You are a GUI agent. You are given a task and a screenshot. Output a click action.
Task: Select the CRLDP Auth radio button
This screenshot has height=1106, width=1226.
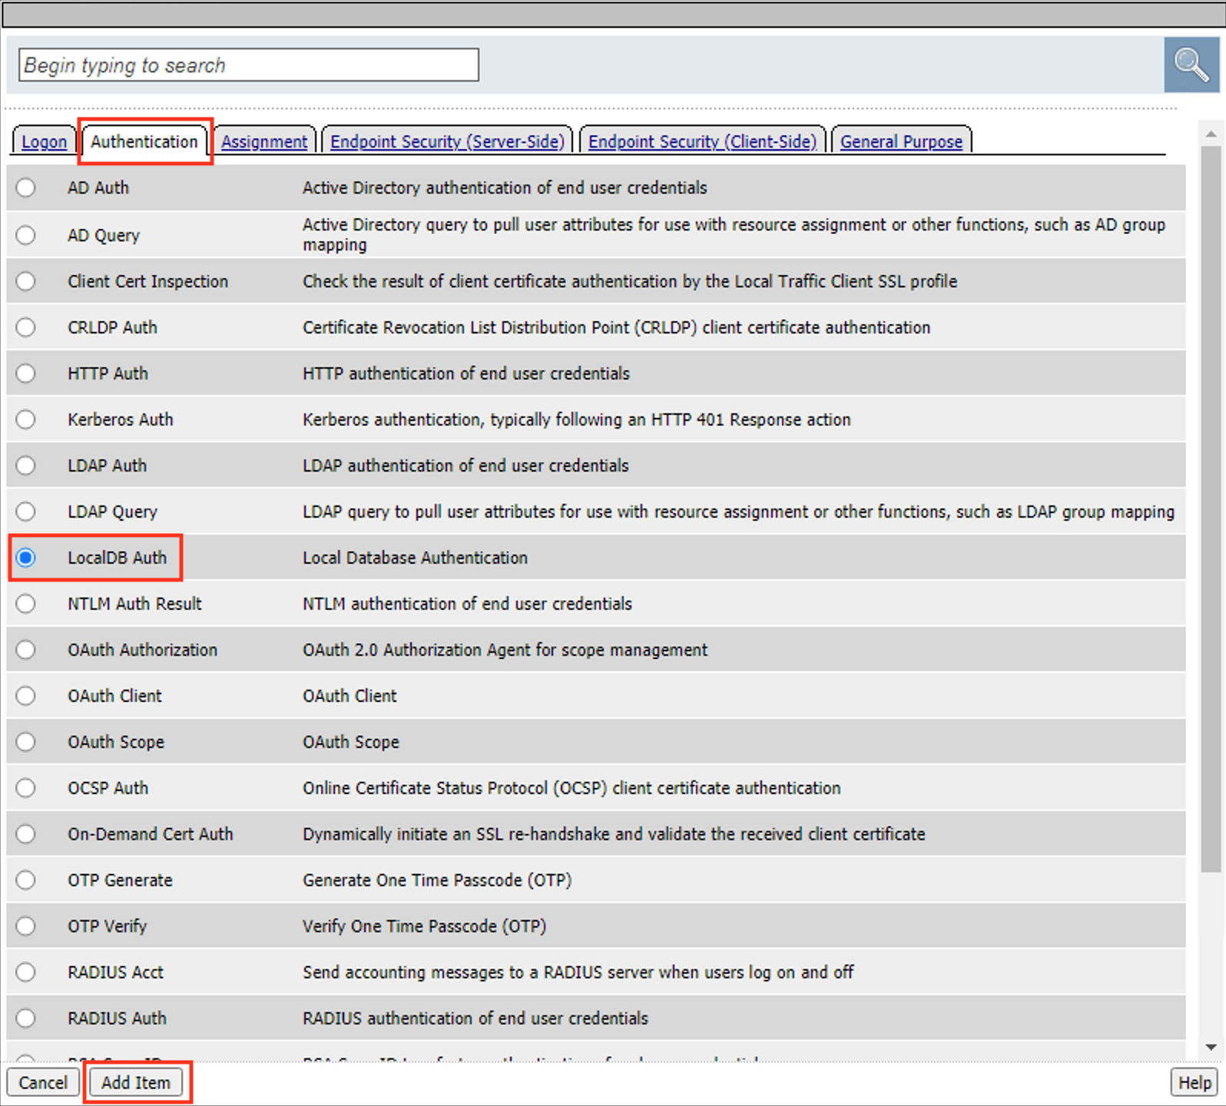coord(26,327)
